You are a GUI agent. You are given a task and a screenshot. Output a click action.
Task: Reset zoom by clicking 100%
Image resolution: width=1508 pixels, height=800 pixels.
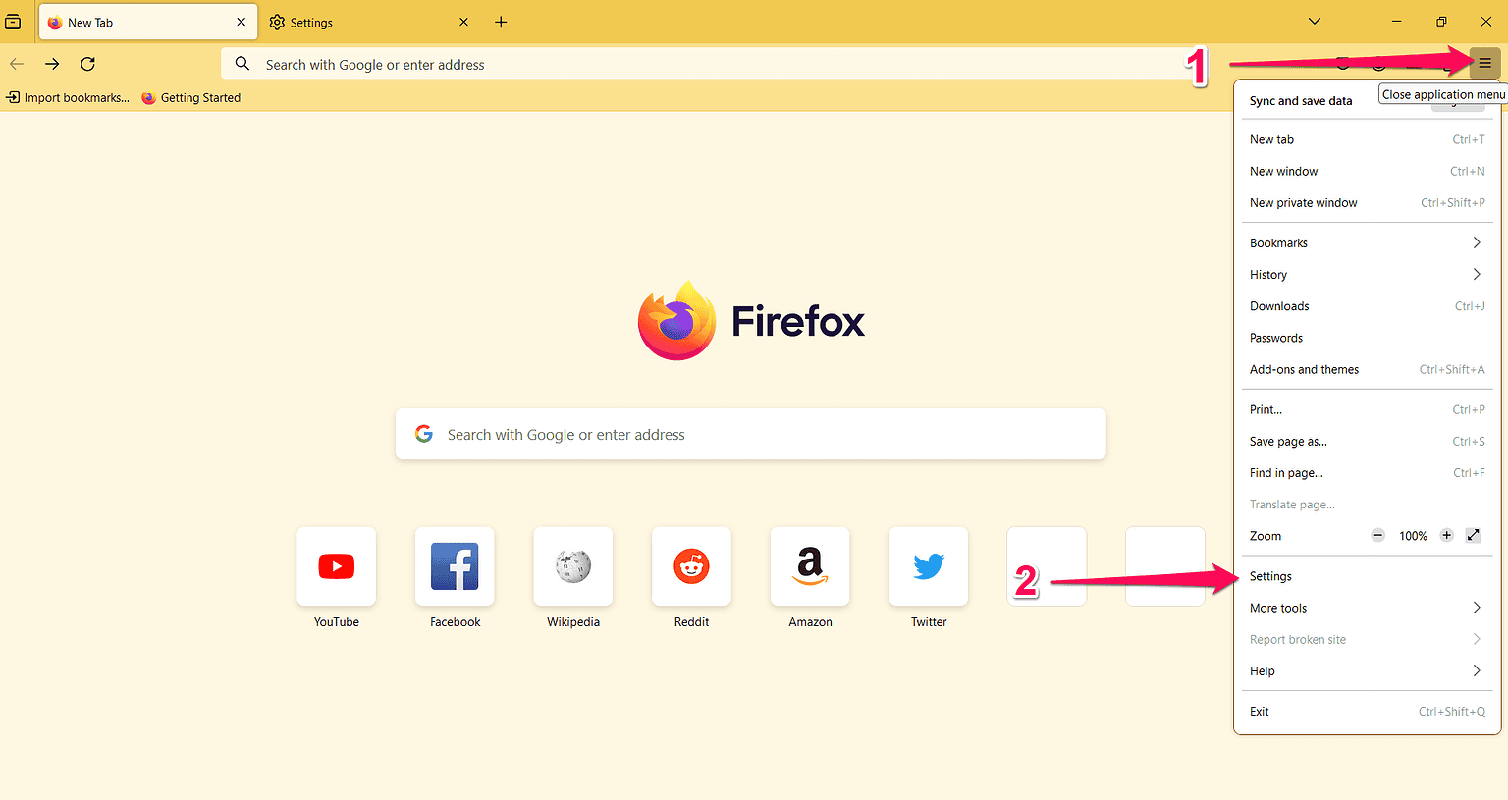tap(1413, 536)
